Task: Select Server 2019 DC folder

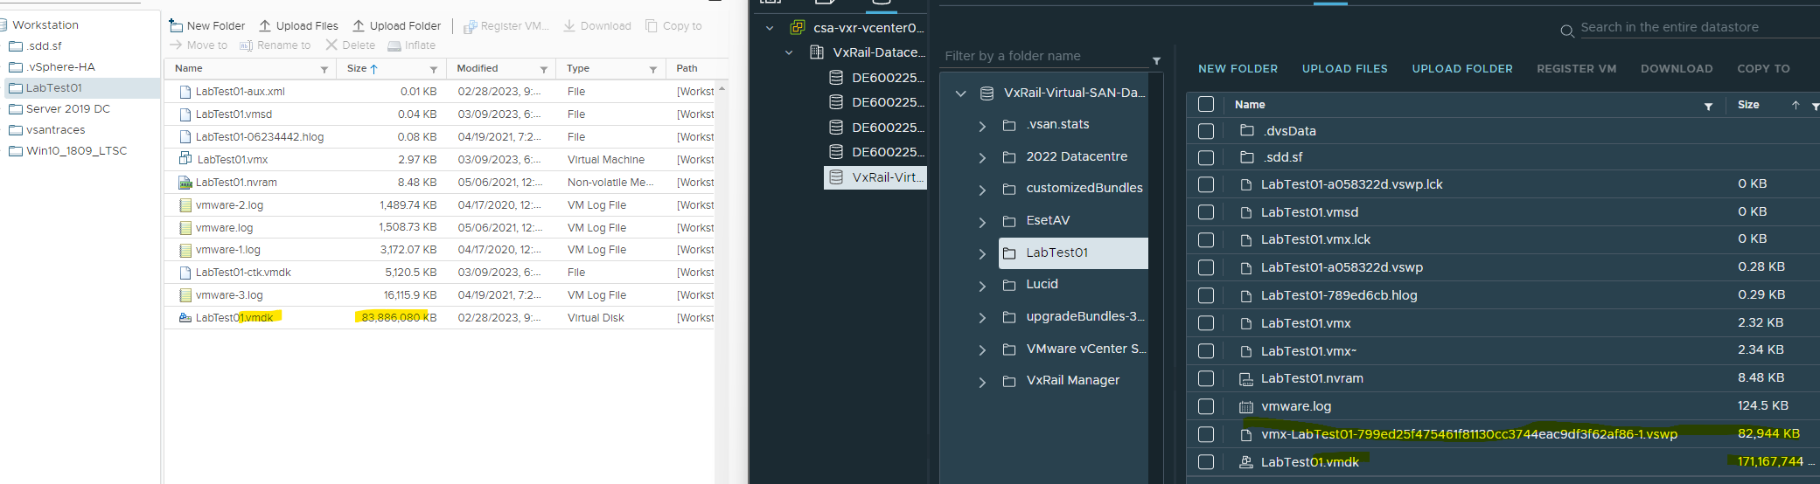Action: [67, 108]
